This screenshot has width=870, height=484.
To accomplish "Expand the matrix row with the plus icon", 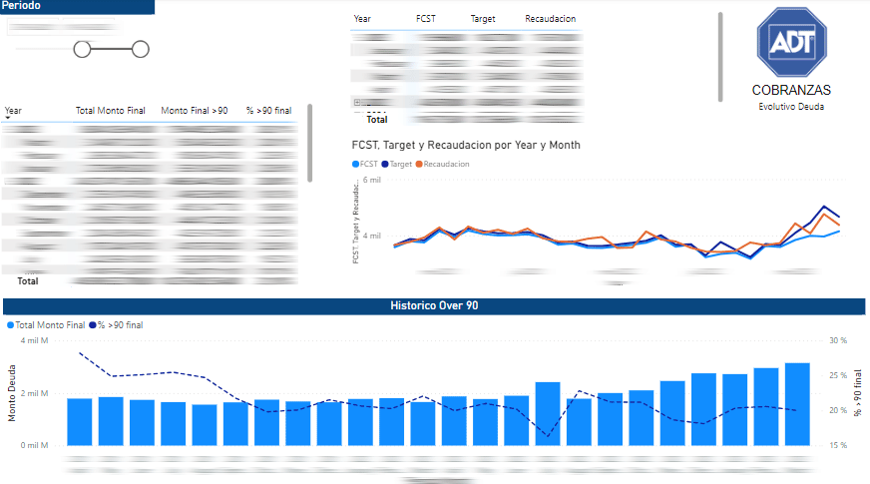I will tap(357, 102).
